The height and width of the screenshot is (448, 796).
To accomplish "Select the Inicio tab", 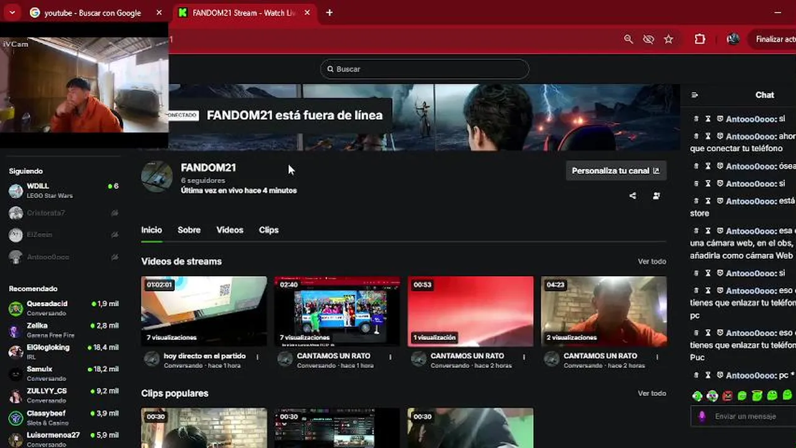I will (x=151, y=230).
